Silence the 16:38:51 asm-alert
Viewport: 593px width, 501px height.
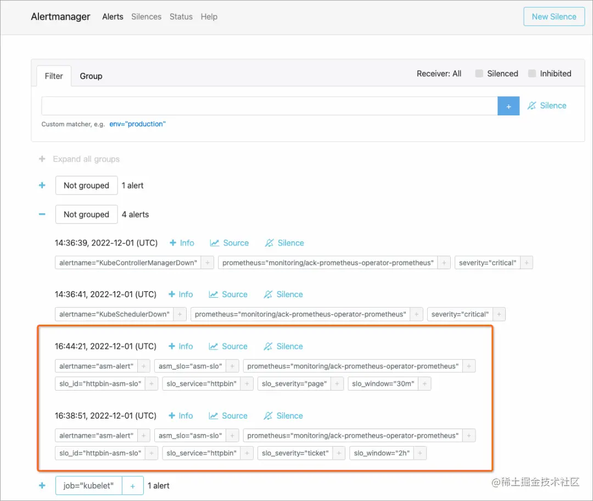(283, 416)
